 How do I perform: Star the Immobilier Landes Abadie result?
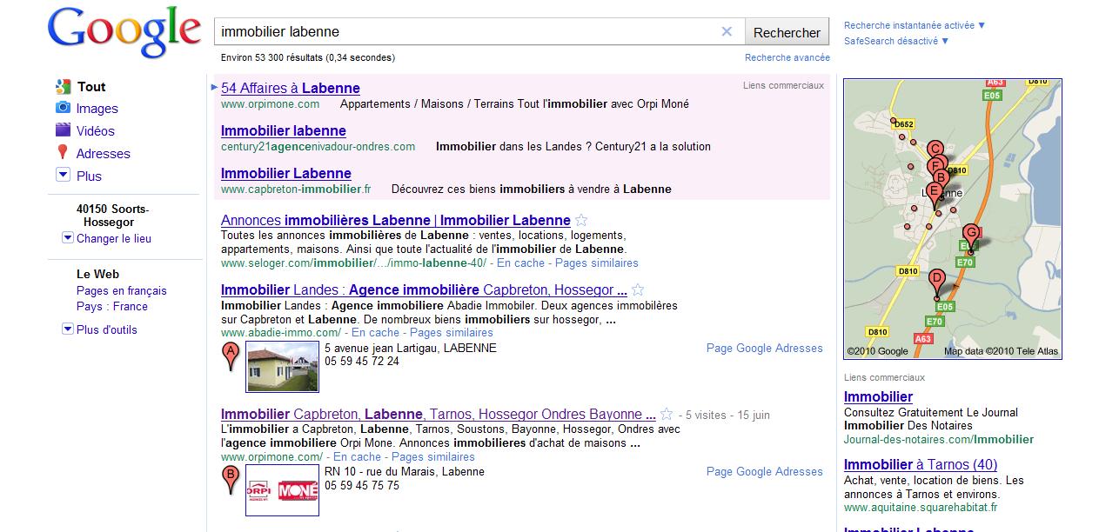(x=638, y=289)
